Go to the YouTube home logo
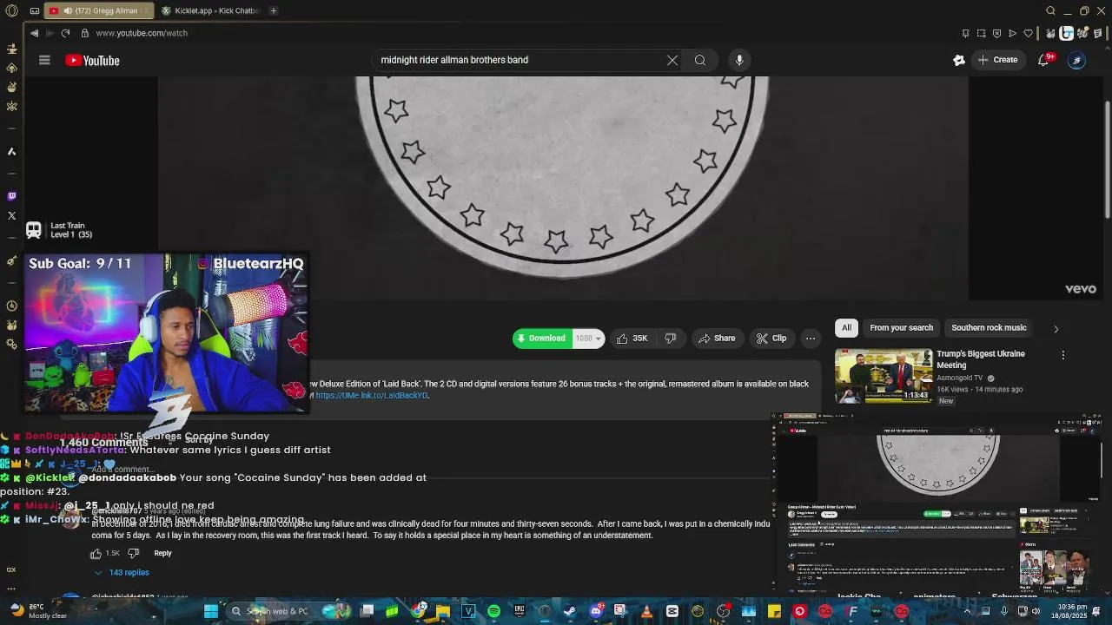The width and height of the screenshot is (1112, 625). (92, 60)
